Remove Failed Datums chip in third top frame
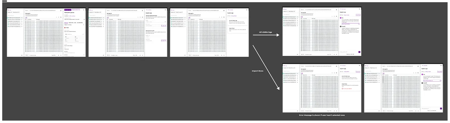Viewport: 450px width, 123px height. (182, 12)
